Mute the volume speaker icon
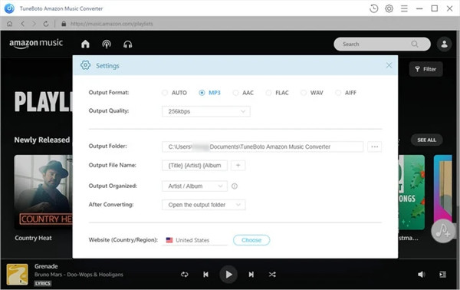Viewport: 460px width, 290px height. [x=421, y=275]
